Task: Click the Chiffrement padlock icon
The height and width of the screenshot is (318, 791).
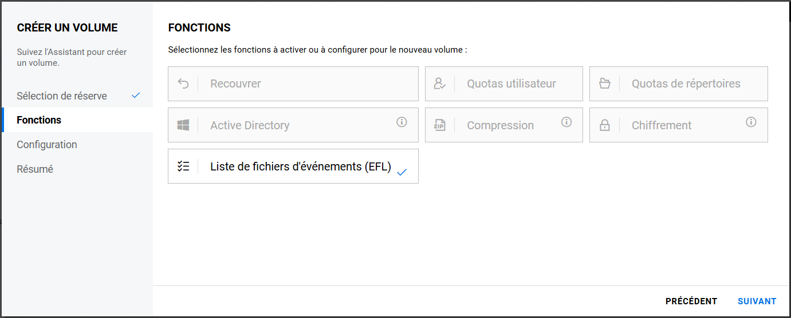Action: pos(605,125)
